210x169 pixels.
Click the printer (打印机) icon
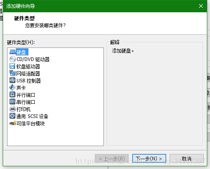[13, 109]
